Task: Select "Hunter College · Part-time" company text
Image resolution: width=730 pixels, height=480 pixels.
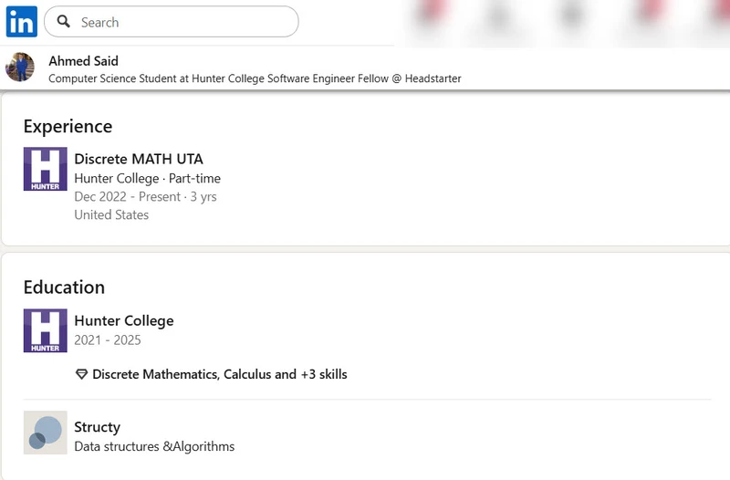Action: coord(147,179)
